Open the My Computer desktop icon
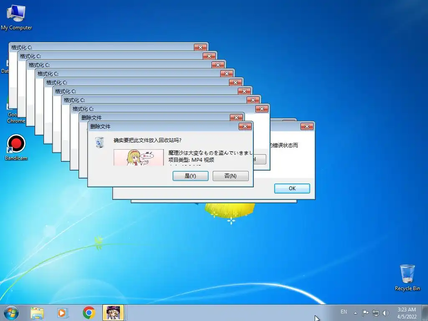This screenshot has height=321, width=428. [x=16, y=17]
